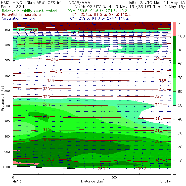
Task: Click the blue 'Circulation vectors' legend label
Action: tap(19, 18)
